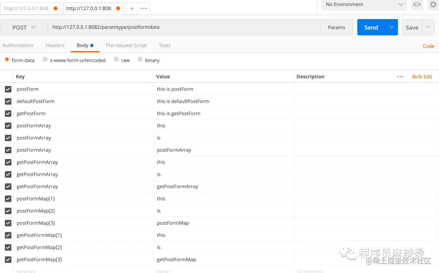Open the Code link
Screen dimensions: 439x273
[428, 46]
